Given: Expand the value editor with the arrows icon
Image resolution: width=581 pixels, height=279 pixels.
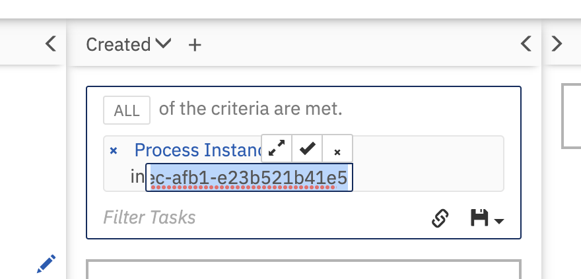Looking at the screenshot, I should pyautogui.click(x=277, y=149).
